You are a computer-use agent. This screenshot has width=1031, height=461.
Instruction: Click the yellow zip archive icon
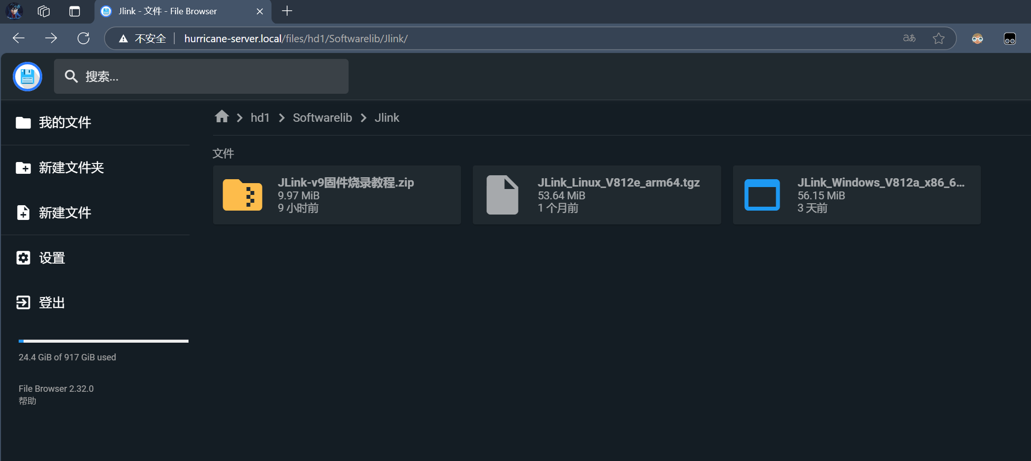click(x=242, y=194)
